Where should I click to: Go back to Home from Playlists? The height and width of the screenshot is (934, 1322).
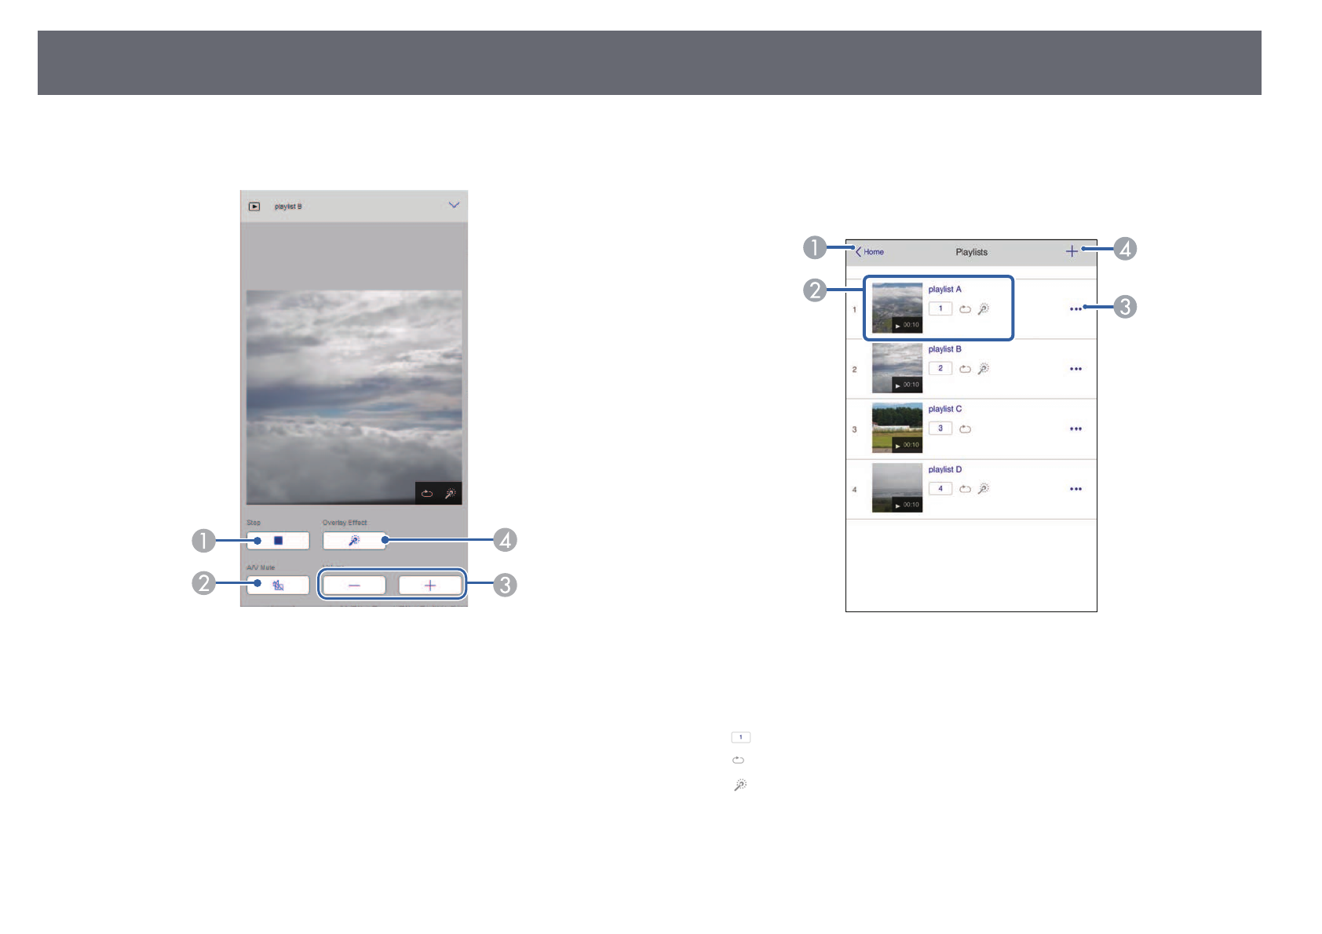click(x=870, y=252)
